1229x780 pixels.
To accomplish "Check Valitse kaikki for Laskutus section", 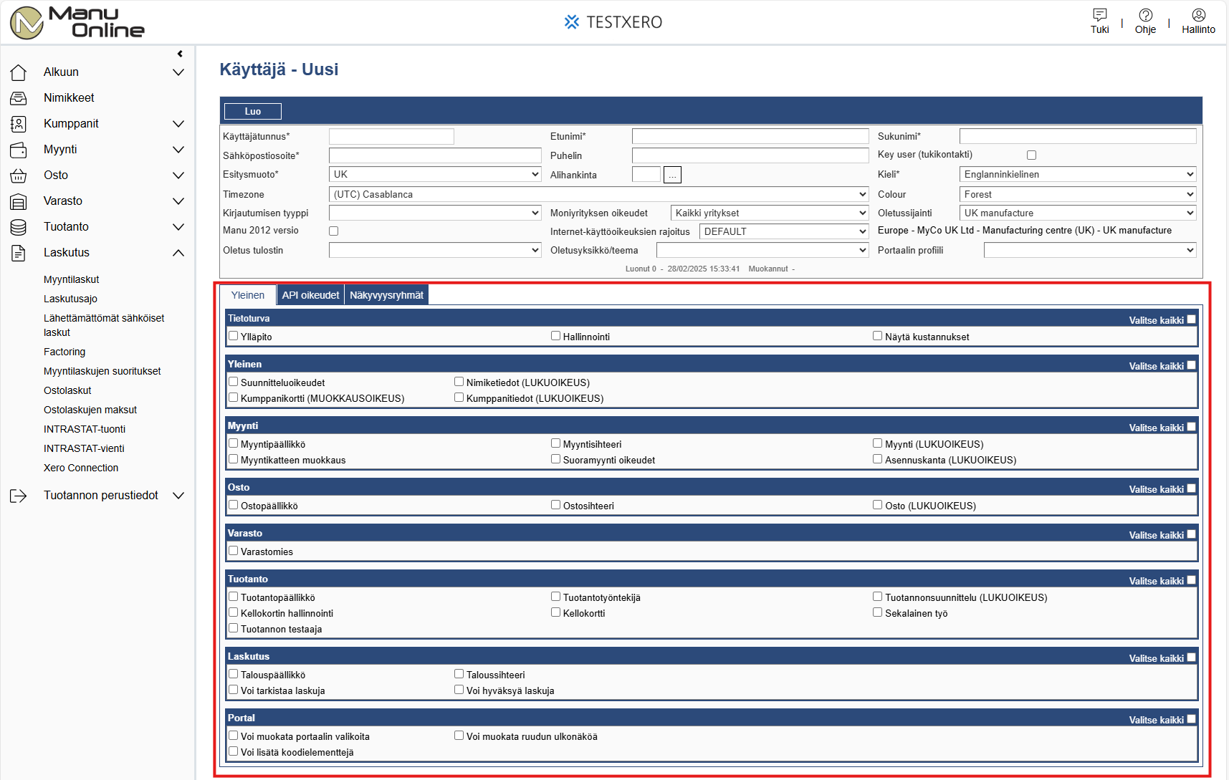I will click(x=1191, y=658).
